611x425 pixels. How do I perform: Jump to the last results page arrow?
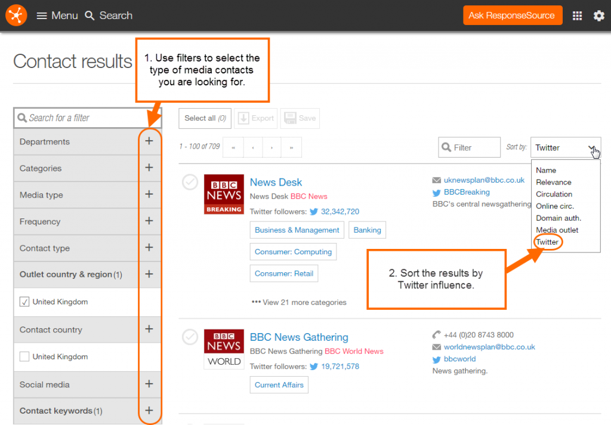[291, 147]
